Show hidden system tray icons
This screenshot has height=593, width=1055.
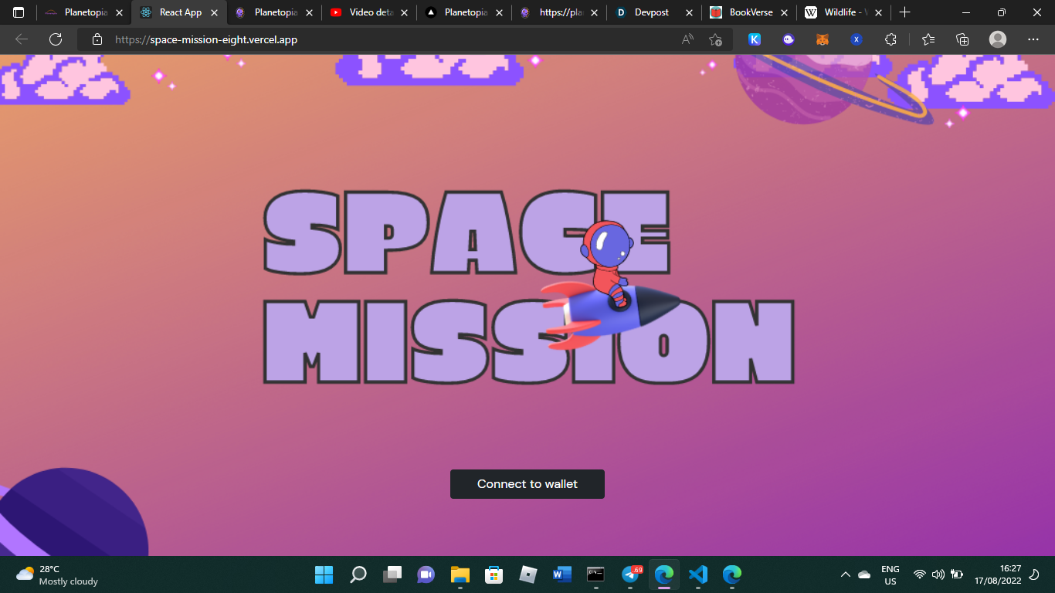(846, 574)
